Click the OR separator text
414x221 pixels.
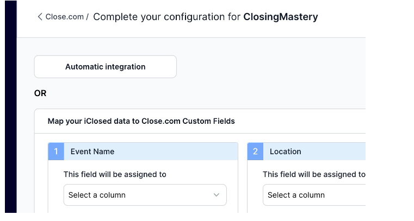coord(40,93)
